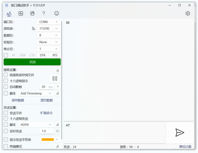The height and width of the screenshot is (153, 198).
Task: Click the orange color swatch
Action: 48,140
